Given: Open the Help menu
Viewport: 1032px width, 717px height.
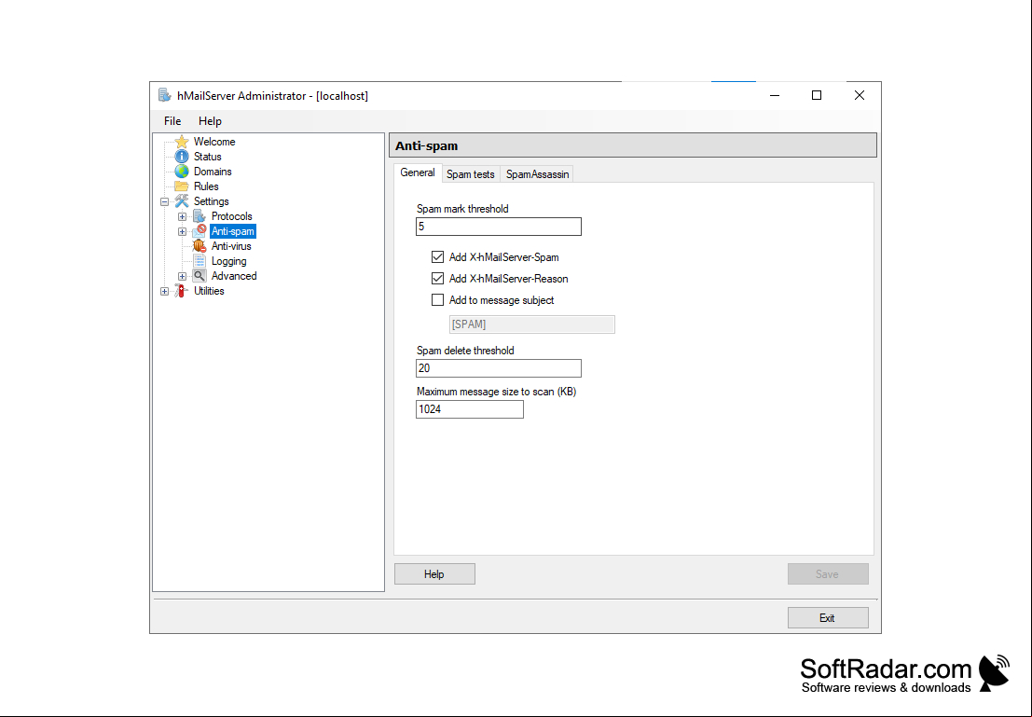Looking at the screenshot, I should [x=210, y=121].
